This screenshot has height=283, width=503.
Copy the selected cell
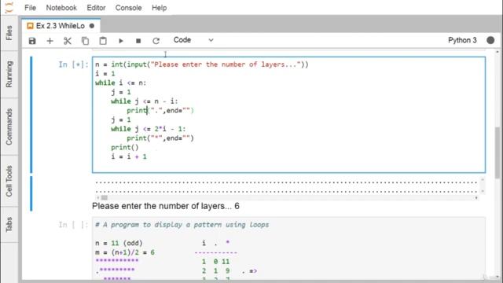tap(85, 41)
